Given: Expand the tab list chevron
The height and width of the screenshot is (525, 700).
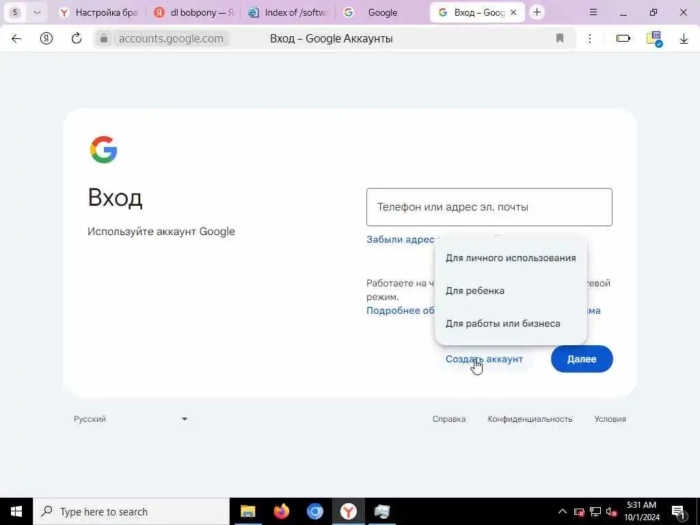Looking at the screenshot, I should (x=37, y=12).
